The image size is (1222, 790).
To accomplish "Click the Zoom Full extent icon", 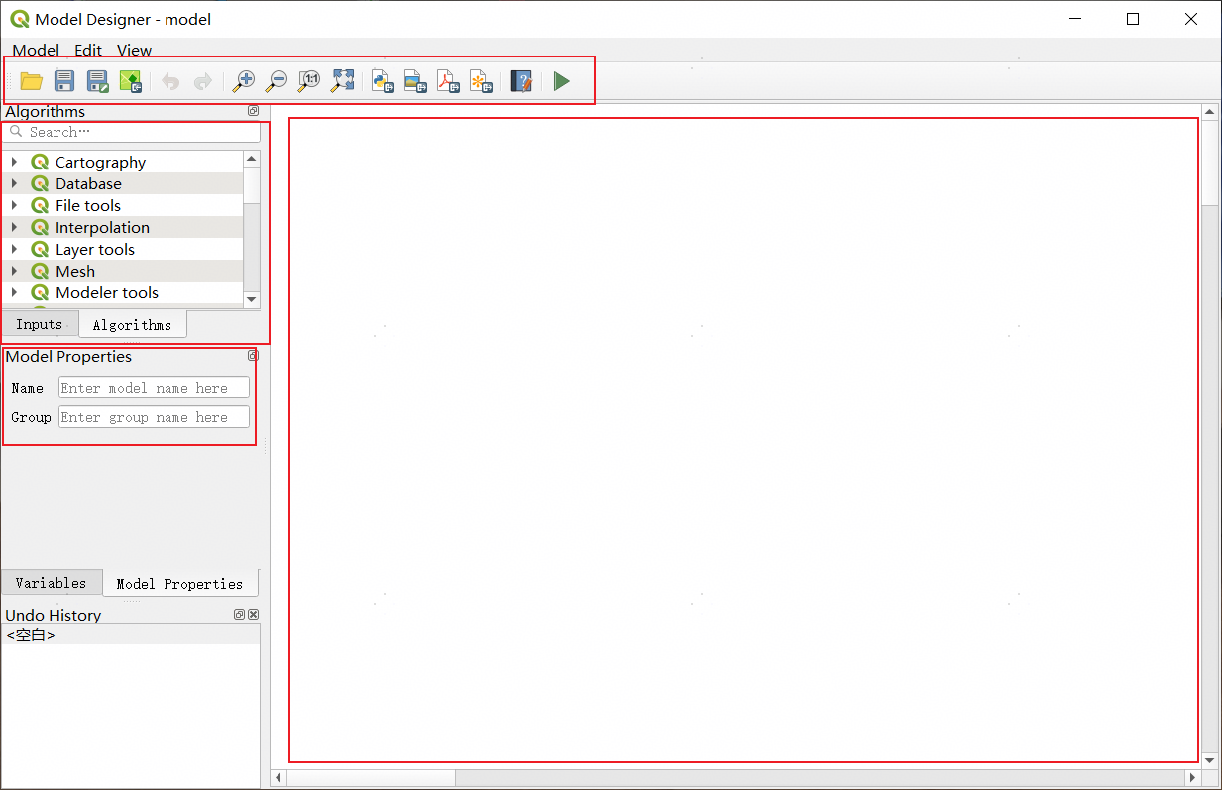I will [x=342, y=81].
